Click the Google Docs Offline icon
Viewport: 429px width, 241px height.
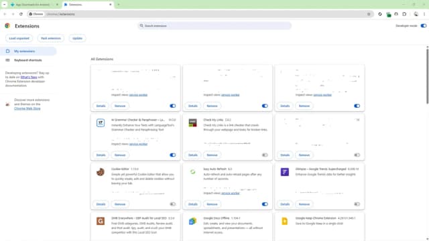pos(192,221)
